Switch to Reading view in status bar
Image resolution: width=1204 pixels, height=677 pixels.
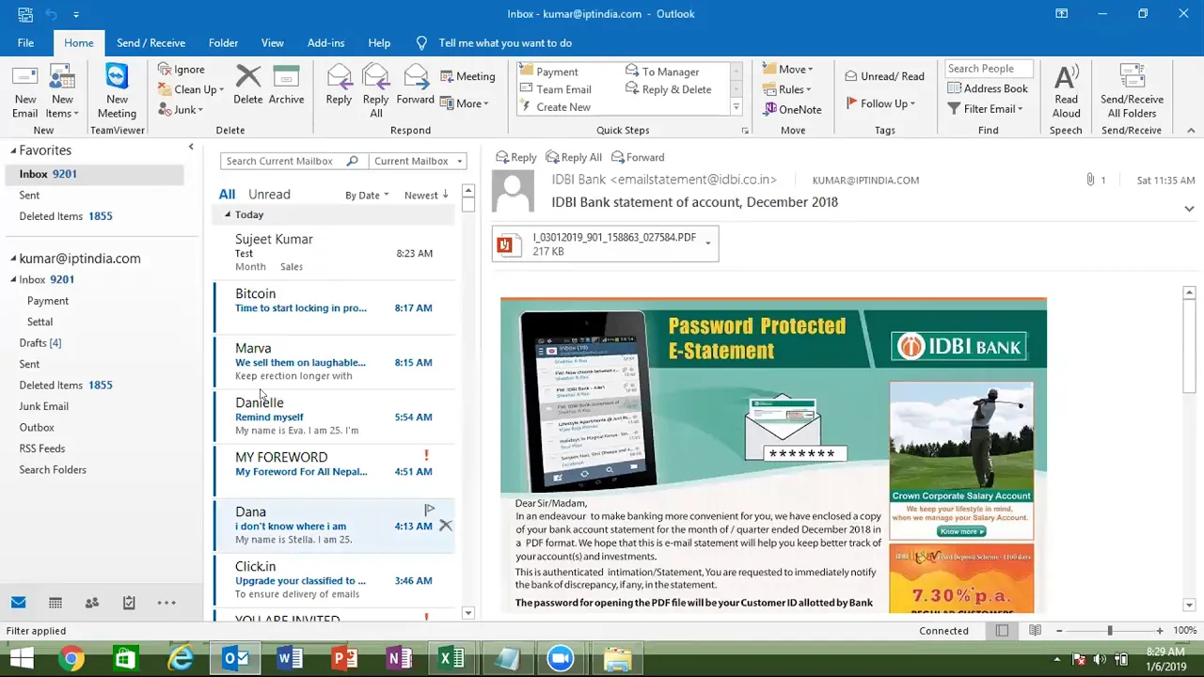pos(1036,631)
